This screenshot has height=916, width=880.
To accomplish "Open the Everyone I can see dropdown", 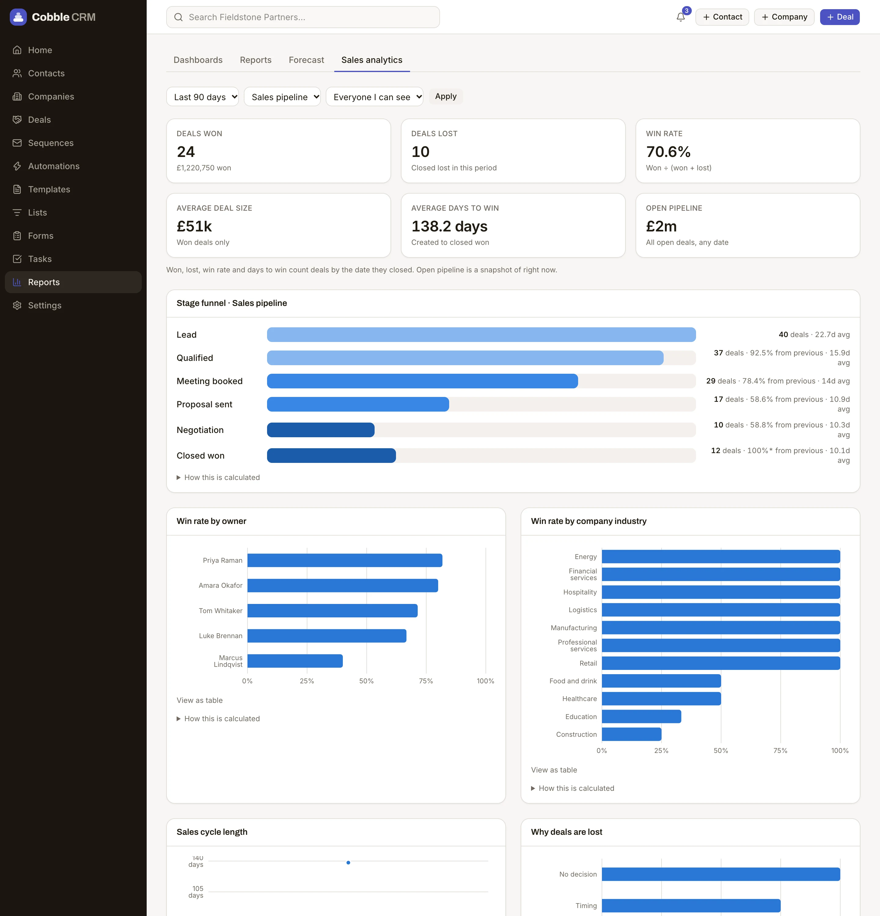I will pos(375,97).
